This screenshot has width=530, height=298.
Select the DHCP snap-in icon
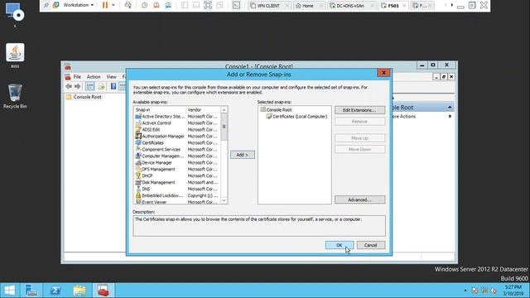pos(138,175)
